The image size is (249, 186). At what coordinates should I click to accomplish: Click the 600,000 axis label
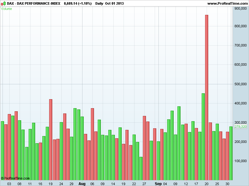[240, 64]
